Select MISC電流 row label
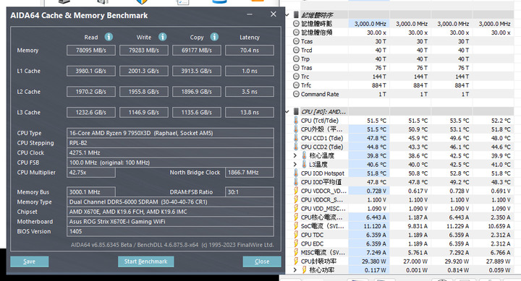This screenshot has width=521, height=281. pyautogui.click(x=323, y=253)
